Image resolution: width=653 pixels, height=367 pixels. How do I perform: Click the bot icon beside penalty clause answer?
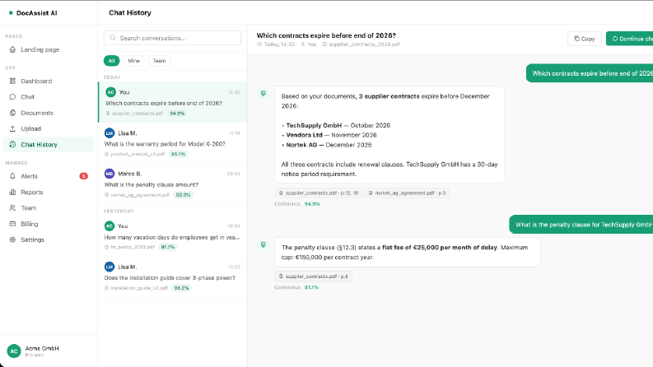coord(264,244)
